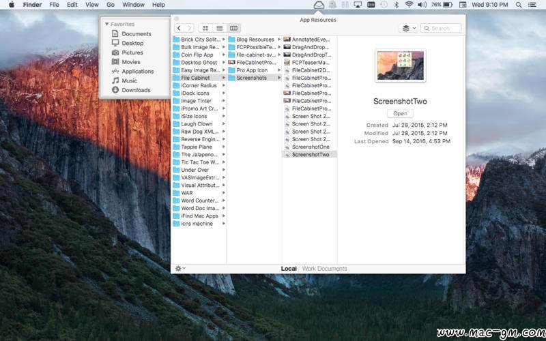Open the gear action menu
Image resolution: width=546 pixels, height=341 pixels.
pos(180,268)
